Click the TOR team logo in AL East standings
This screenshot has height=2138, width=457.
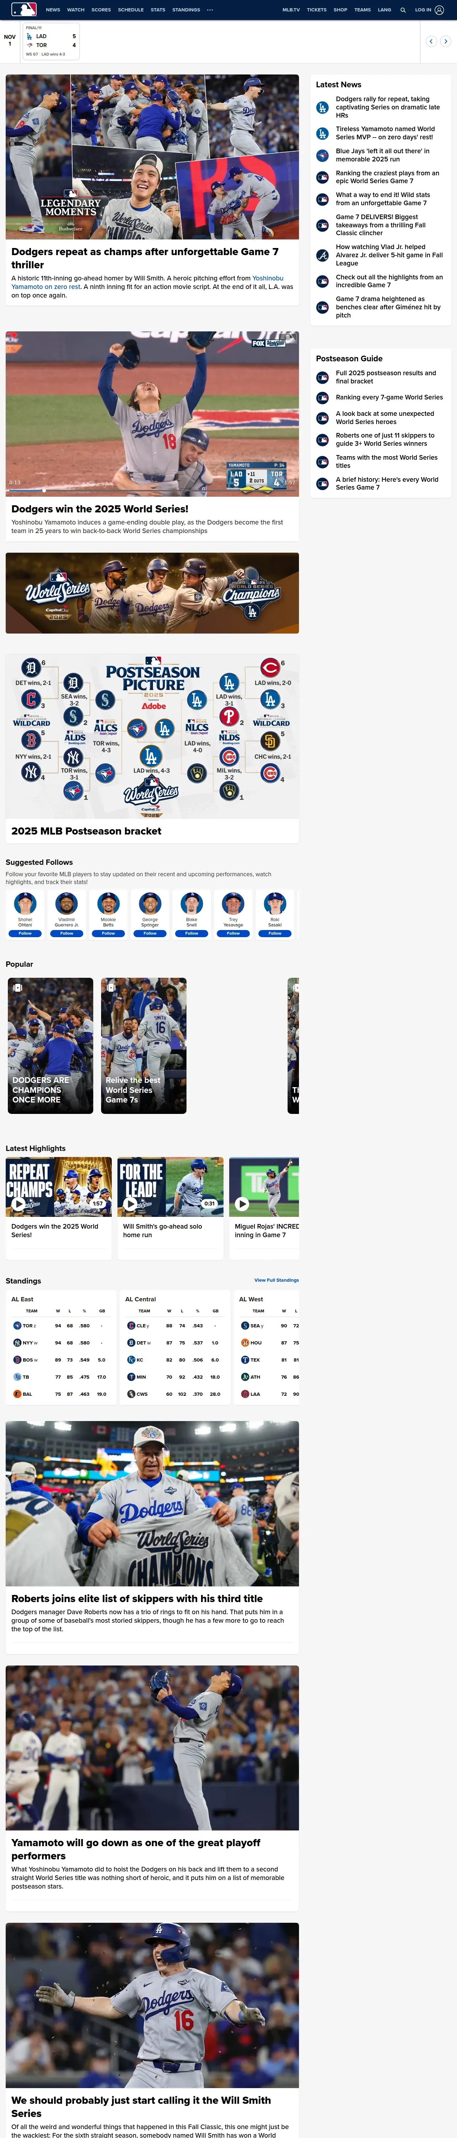point(17,1326)
